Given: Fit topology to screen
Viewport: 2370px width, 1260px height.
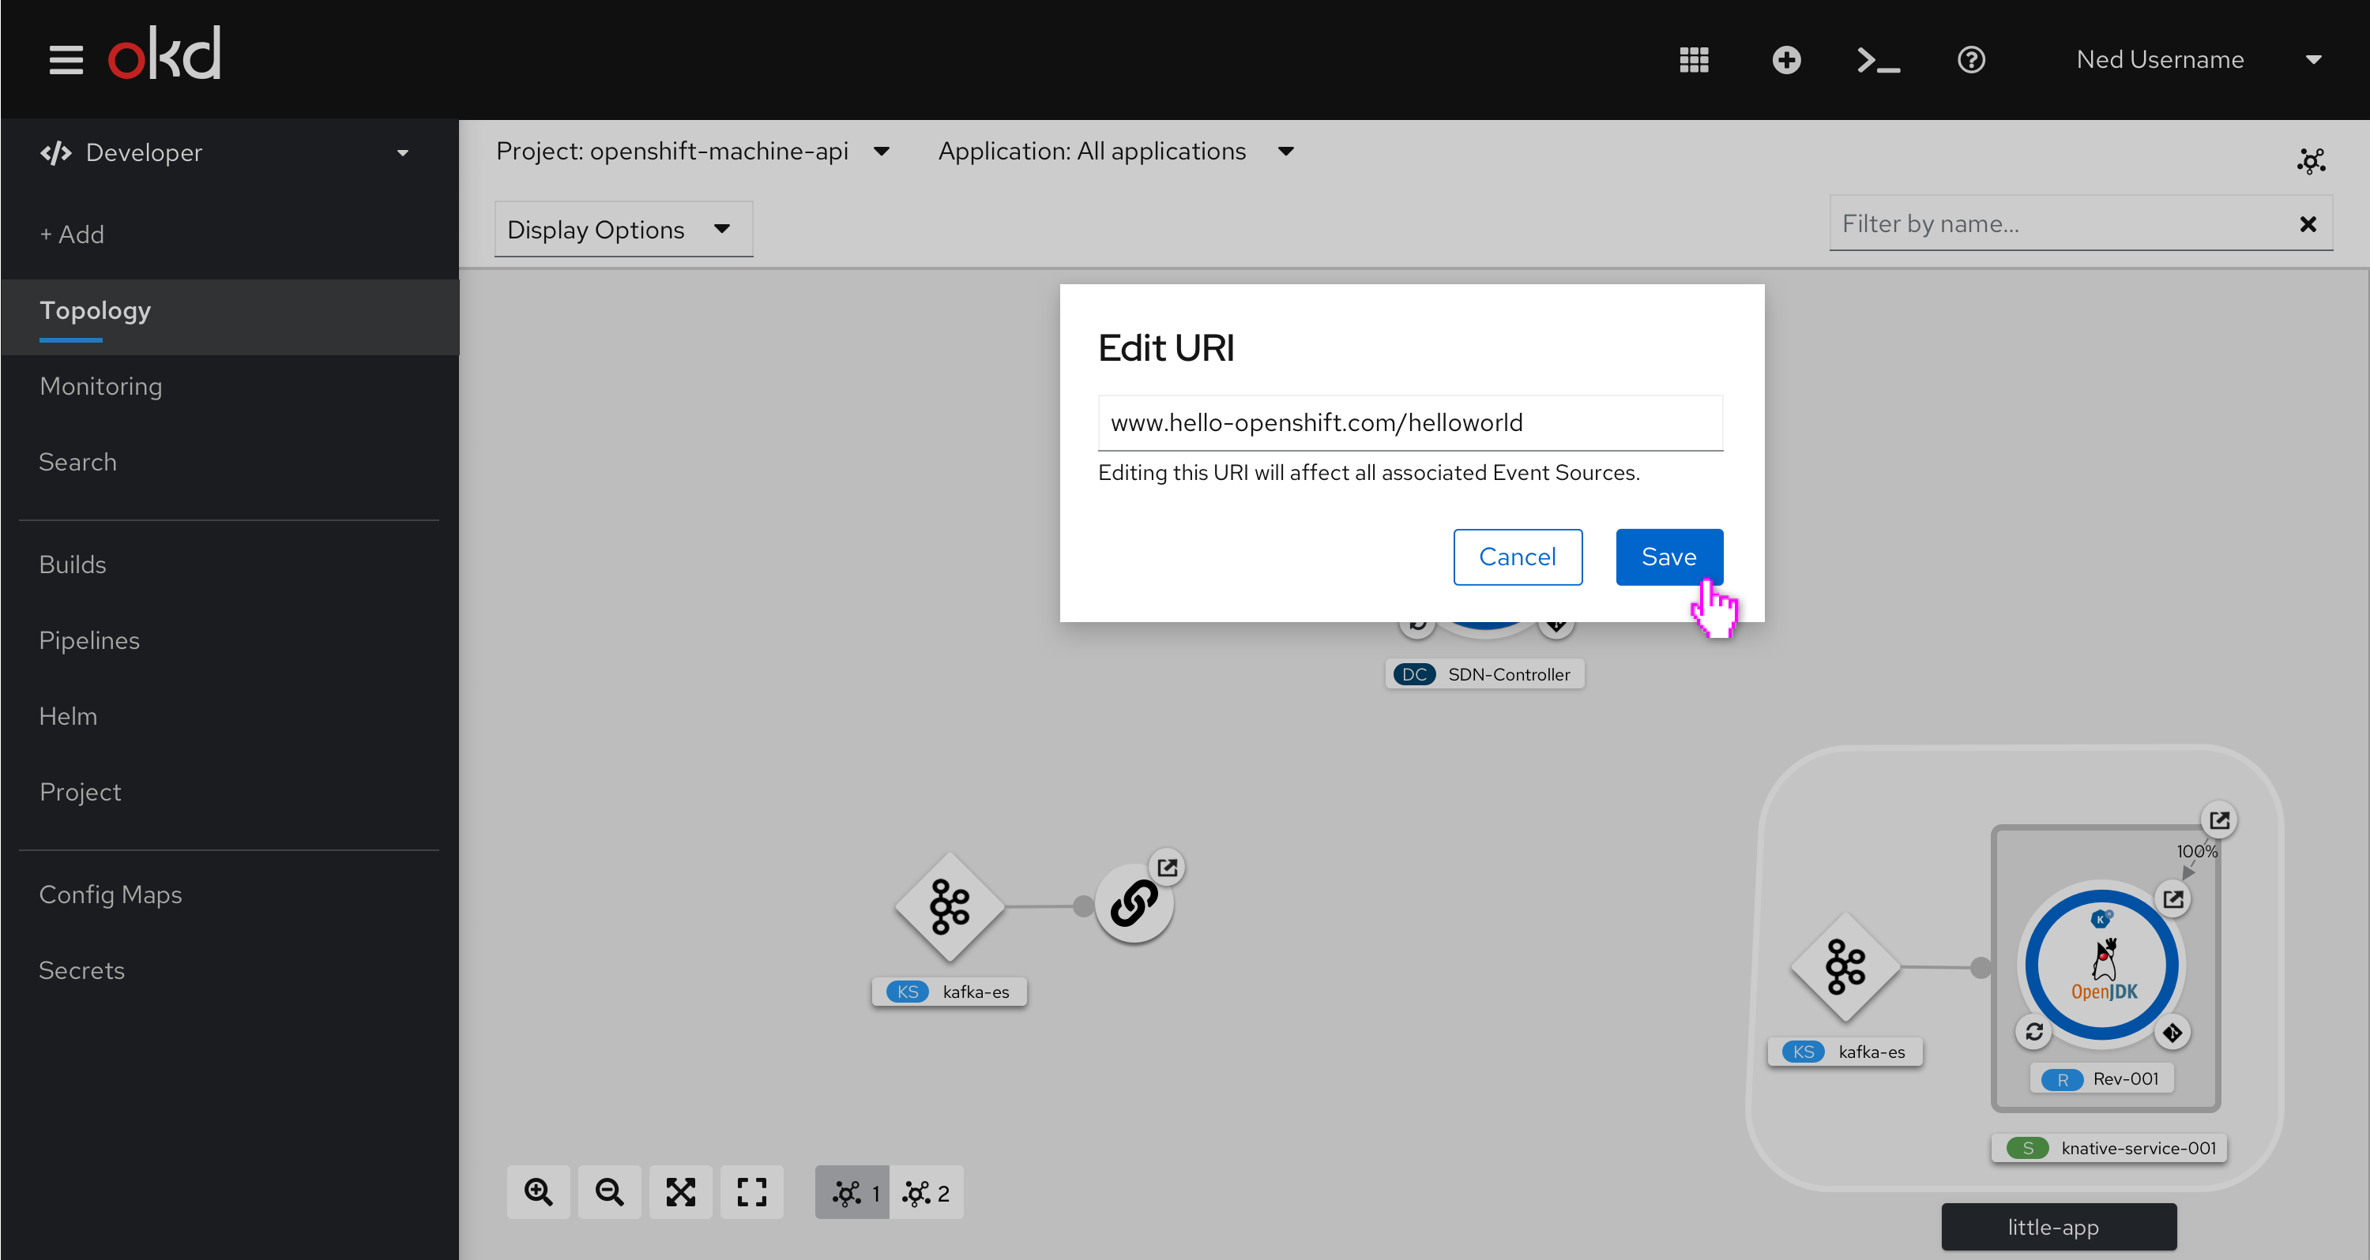Looking at the screenshot, I should coord(681,1192).
